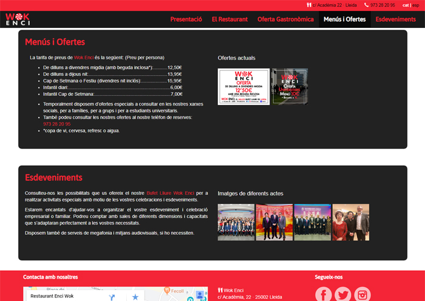Image resolution: width=425 pixels, height=301 pixels.
Task: Click the footer address c/ Acadèmia, 22 - 25002 Lleida
Action: 250,297
